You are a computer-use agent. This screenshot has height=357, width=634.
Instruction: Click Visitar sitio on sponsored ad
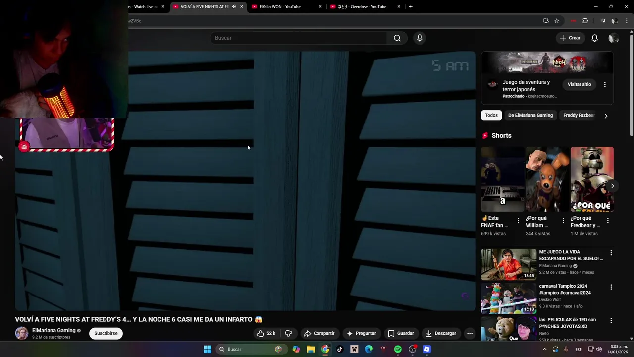pyautogui.click(x=579, y=84)
